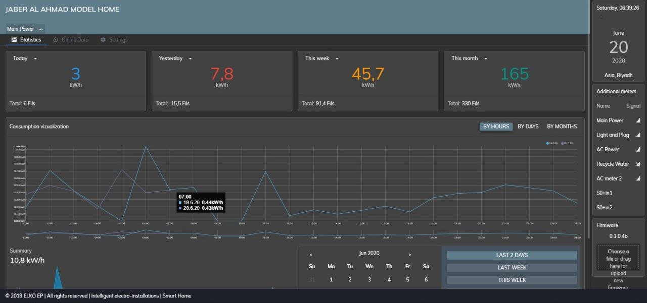Switch chart view to BY DAYS

pyautogui.click(x=528, y=127)
